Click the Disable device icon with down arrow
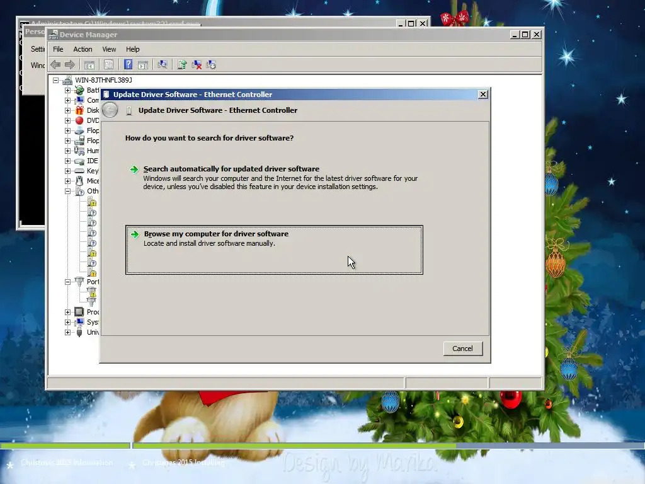The height and width of the screenshot is (484, 645). click(x=211, y=65)
